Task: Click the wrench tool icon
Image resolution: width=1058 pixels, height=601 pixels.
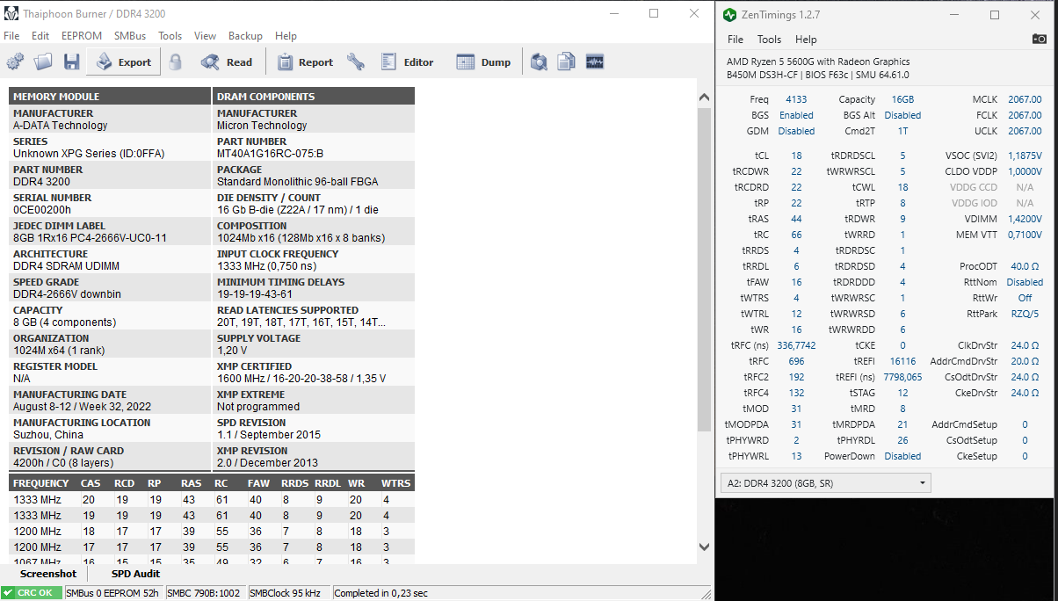Action: (355, 62)
